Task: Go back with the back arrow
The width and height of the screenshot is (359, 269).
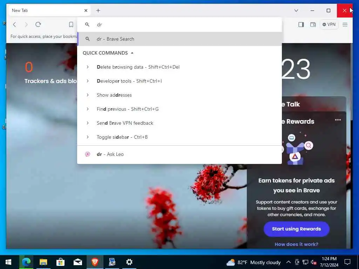Action: tap(14, 25)
